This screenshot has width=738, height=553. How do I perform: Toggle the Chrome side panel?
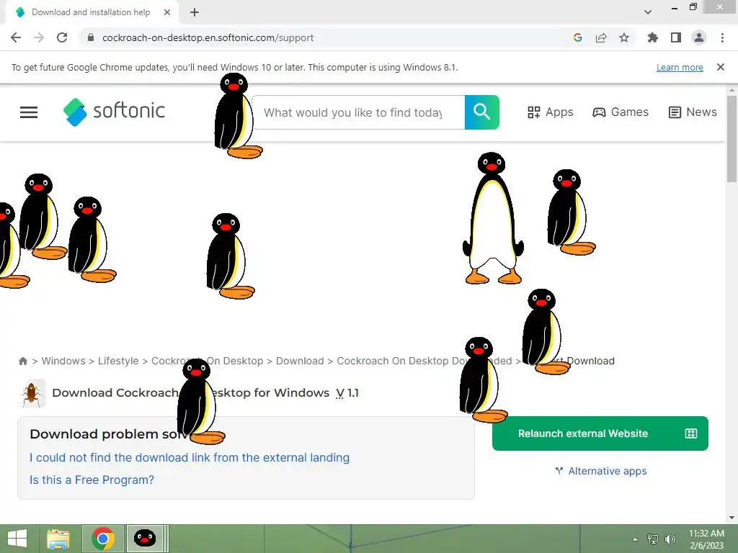point(676,37)
